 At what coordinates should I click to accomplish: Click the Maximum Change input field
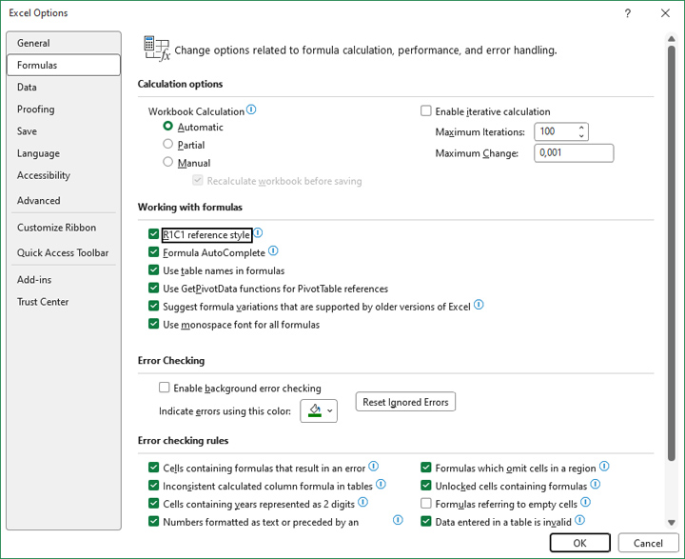573,153
